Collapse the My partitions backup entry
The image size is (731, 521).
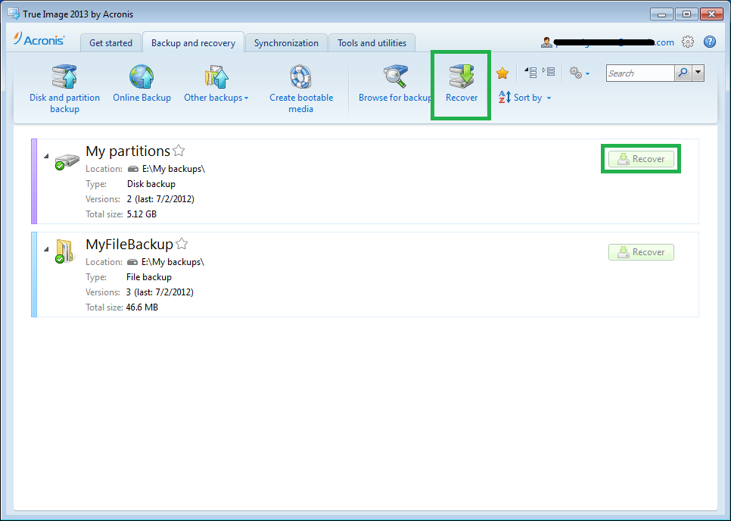pyautogui.click(x=46, y=157)
